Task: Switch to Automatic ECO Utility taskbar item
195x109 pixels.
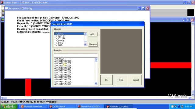Action: (119, 106)
